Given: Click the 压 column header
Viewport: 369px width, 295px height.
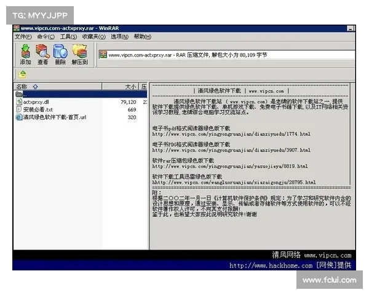Looking at the screenshot, I should [143, 87].
